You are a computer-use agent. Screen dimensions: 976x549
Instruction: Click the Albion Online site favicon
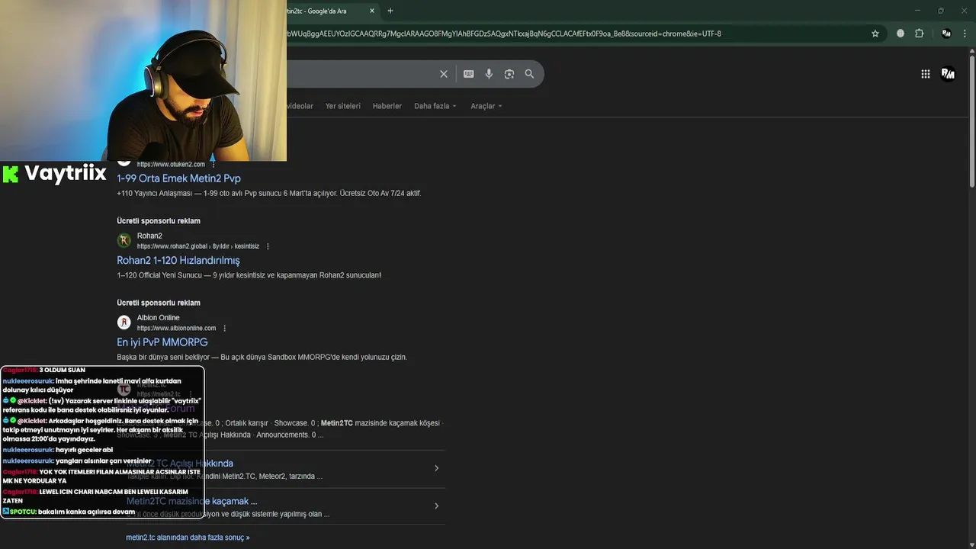click(124, 323)
